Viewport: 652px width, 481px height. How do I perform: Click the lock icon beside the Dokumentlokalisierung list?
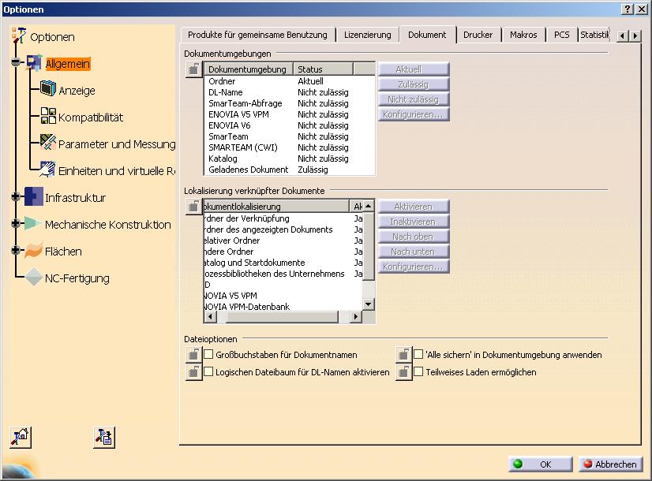coord(193,206)
